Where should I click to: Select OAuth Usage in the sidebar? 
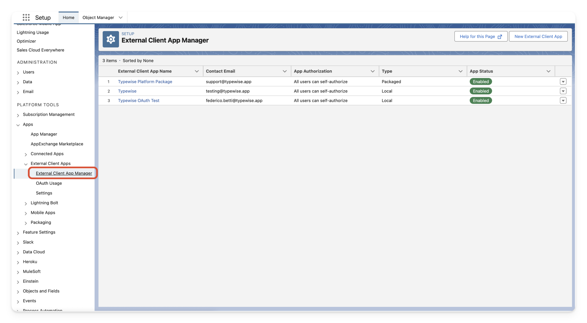[49, 183]
